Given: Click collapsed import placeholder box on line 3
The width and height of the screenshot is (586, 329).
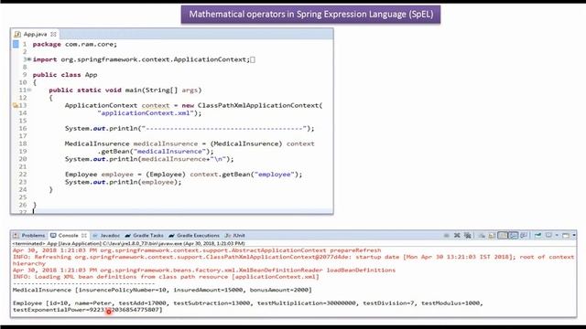Looking at the screenshot, I should [x=253, y=59].
